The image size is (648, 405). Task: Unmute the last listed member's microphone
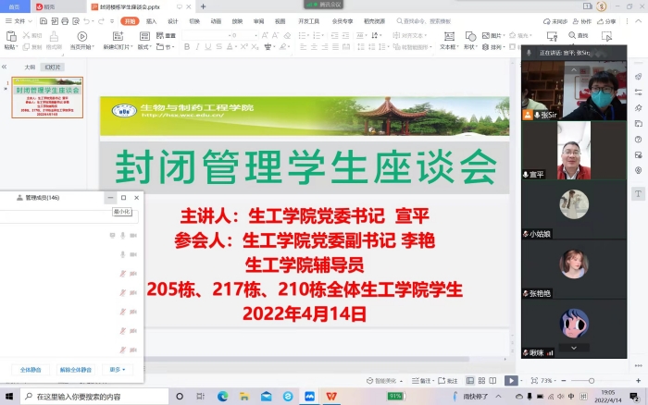[x=123, y=350]
